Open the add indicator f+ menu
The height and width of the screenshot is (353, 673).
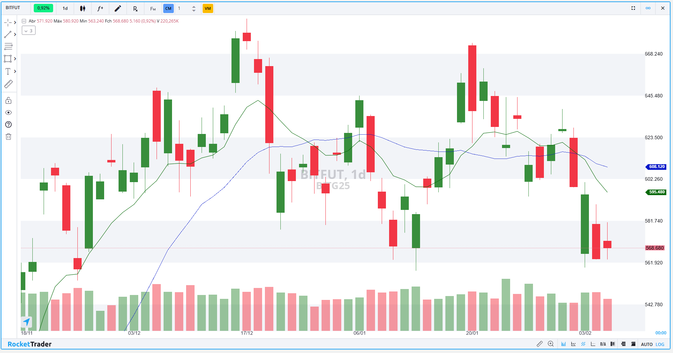[100, 8]
